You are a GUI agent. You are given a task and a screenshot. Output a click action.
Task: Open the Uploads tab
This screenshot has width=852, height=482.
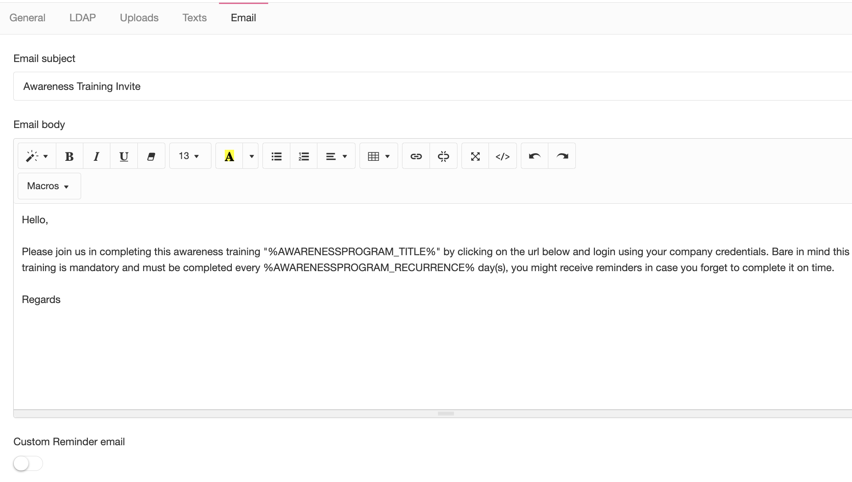pyautogui.click(x=139, y=18)
